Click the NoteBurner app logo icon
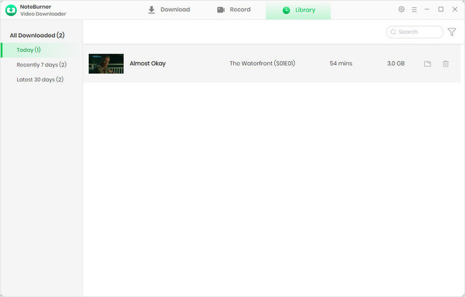The width and height of the screenshot is (465, 297). [x=11, y=10]
